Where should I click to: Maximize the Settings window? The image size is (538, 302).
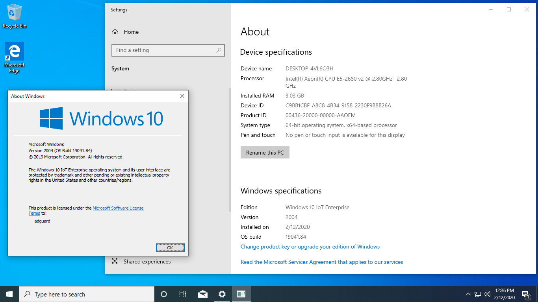(x=509, y=9)
